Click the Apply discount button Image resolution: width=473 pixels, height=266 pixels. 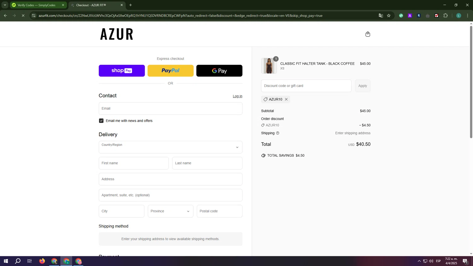pyautogui.click(x=363, y=86)
